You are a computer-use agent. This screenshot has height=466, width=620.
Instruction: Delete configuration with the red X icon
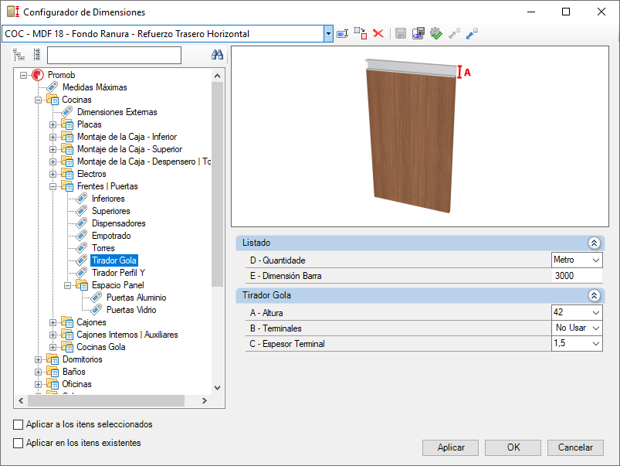(378, 34)
